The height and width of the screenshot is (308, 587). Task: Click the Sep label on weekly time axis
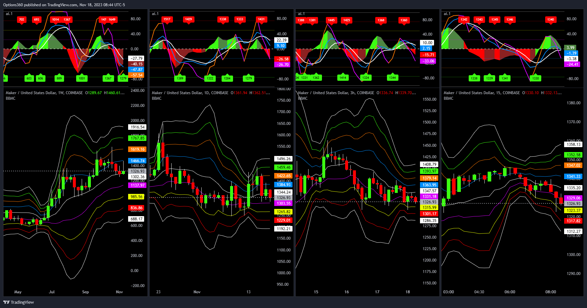(x=85, y=292)
